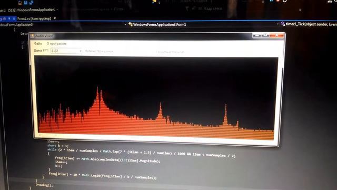The image size is (337, 190).
Task: Click the code line 'short k = 1;'
Action: 58,146
